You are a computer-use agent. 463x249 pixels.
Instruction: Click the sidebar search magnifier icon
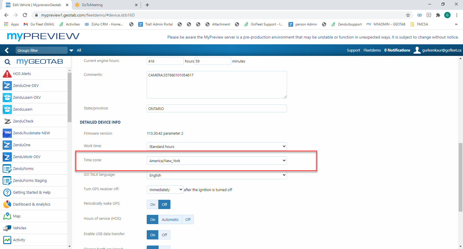click(x=8, y=62)
